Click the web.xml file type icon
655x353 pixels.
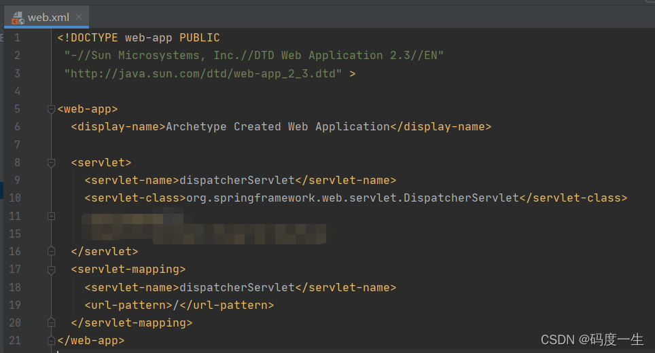18,18
